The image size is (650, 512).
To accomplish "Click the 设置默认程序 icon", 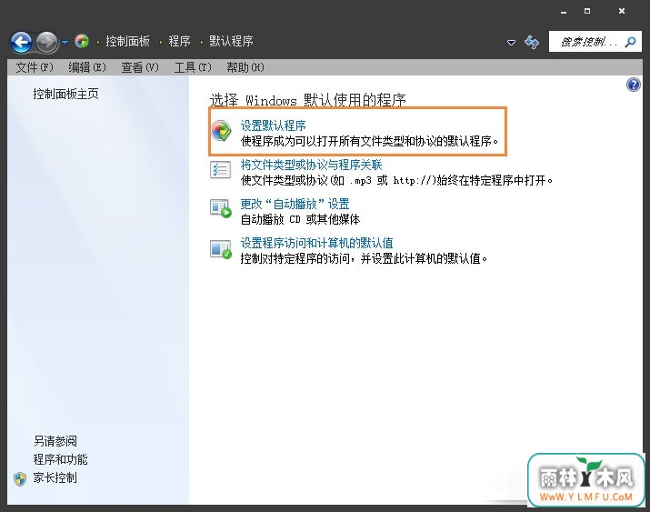I will click(221, 131).
